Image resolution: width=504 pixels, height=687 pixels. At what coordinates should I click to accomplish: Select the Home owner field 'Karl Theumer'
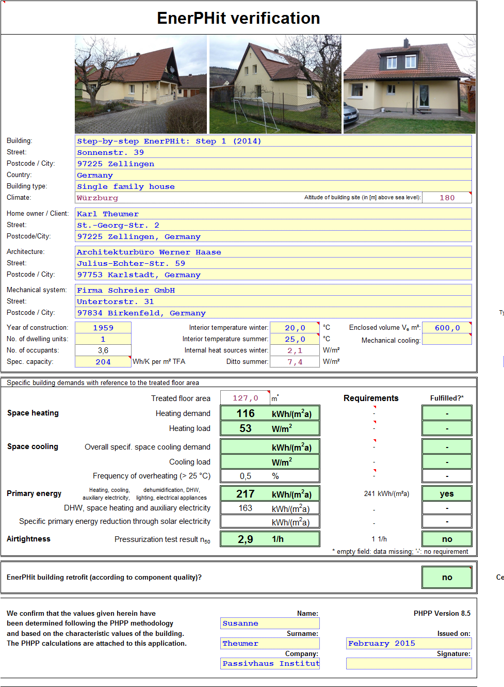point(273,214)
